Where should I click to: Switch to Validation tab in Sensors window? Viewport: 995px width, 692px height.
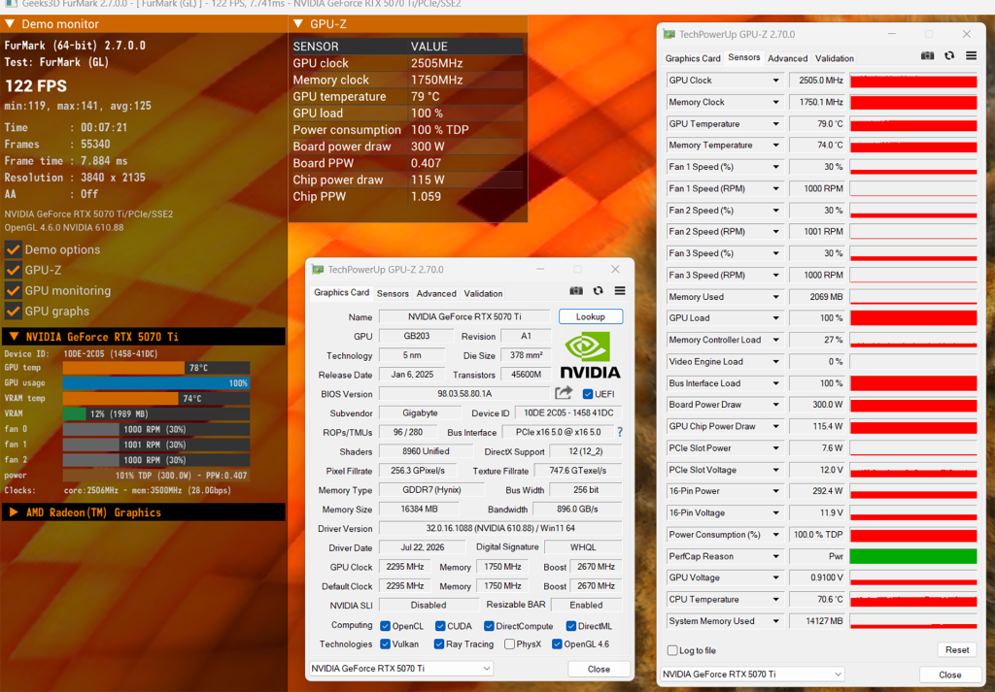coord(835,58)
